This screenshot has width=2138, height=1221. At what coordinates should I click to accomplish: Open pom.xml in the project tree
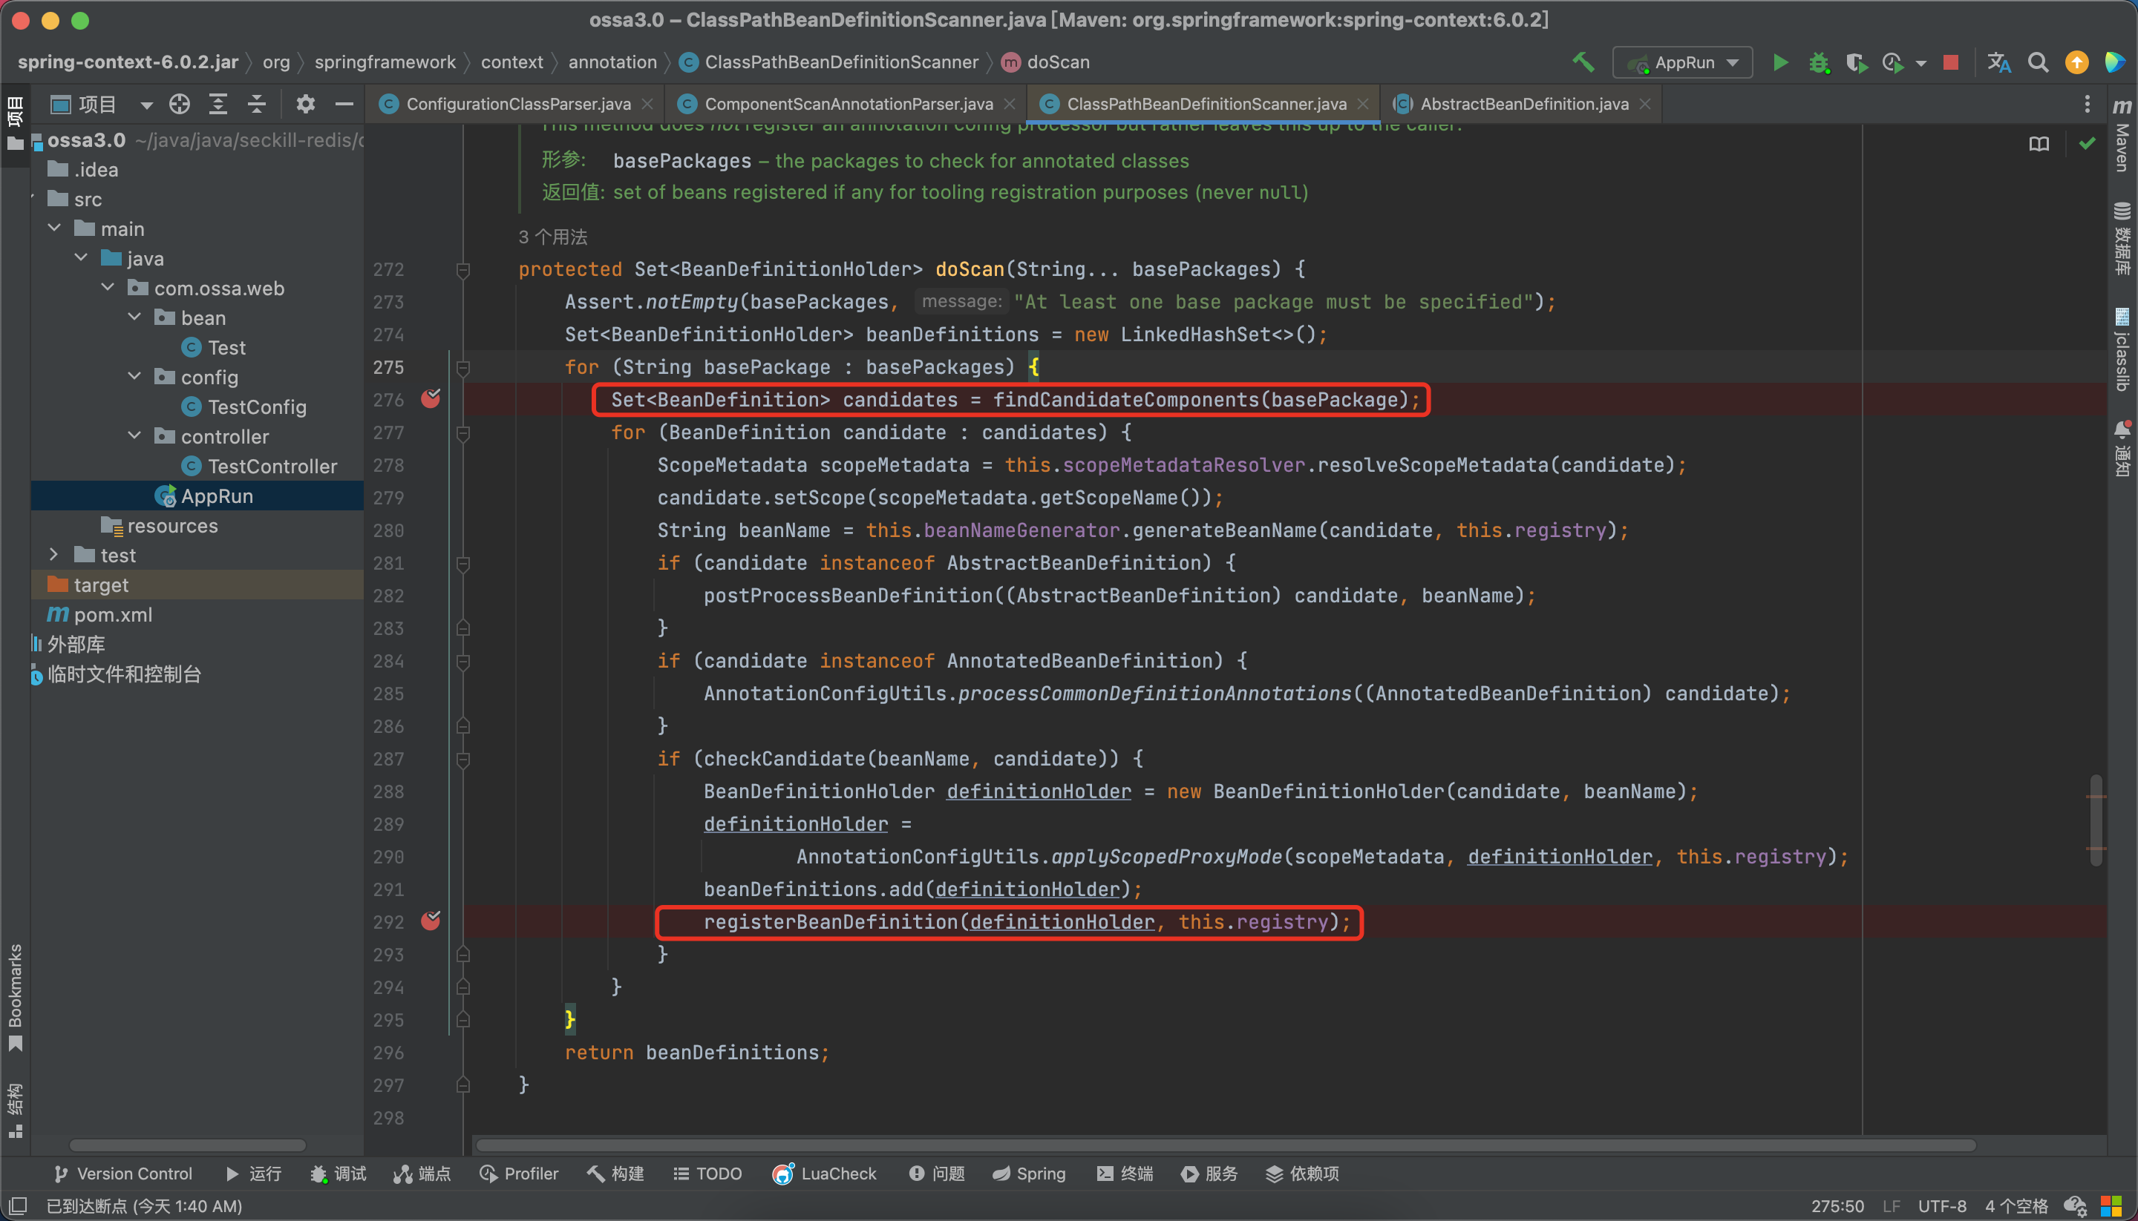112,615
